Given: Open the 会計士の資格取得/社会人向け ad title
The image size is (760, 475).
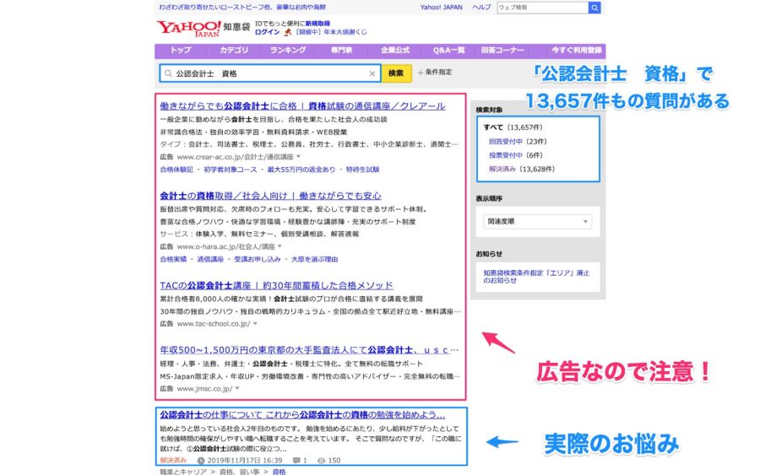Looking at the screenshot, I should click(x=270, y=196).
